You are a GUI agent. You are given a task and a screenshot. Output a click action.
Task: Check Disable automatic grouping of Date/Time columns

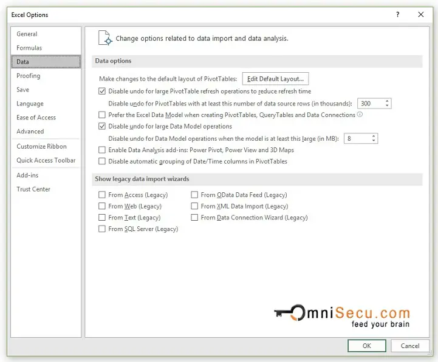point(102,161)
